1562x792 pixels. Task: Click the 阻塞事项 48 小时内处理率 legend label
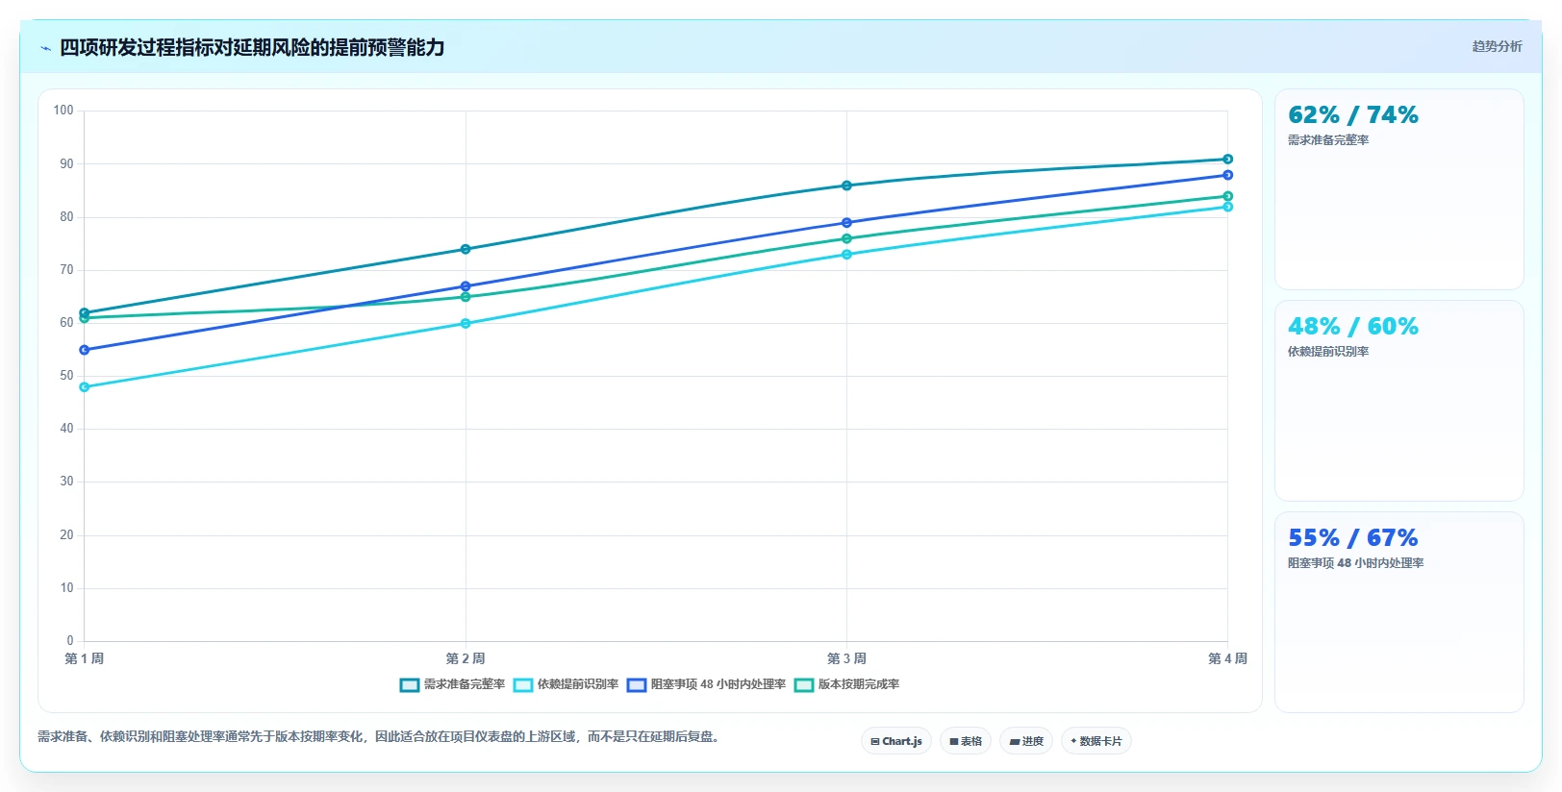718,684
